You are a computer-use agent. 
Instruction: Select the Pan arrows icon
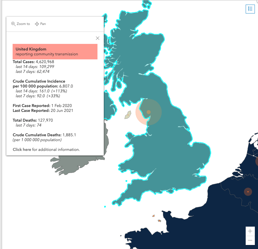[x=37, y=24]
